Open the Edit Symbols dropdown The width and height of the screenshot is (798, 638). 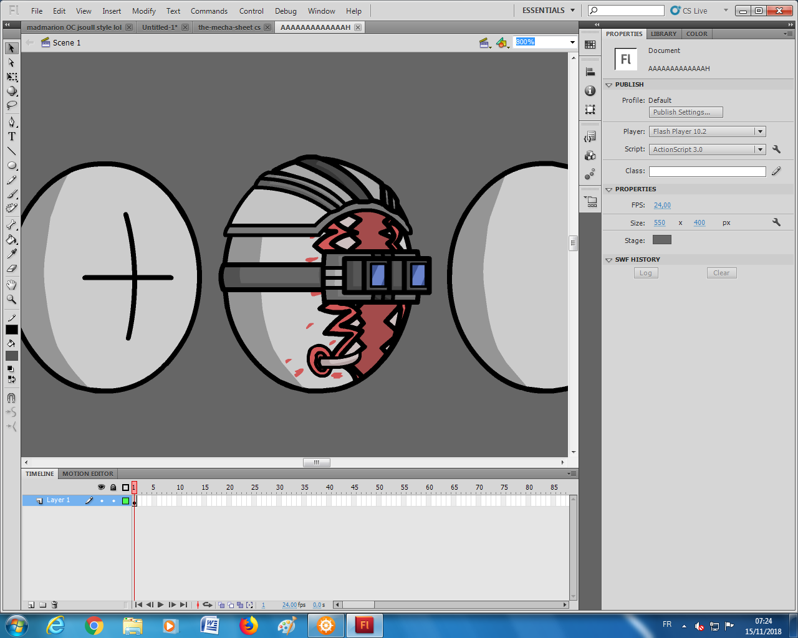pos(502,42)
